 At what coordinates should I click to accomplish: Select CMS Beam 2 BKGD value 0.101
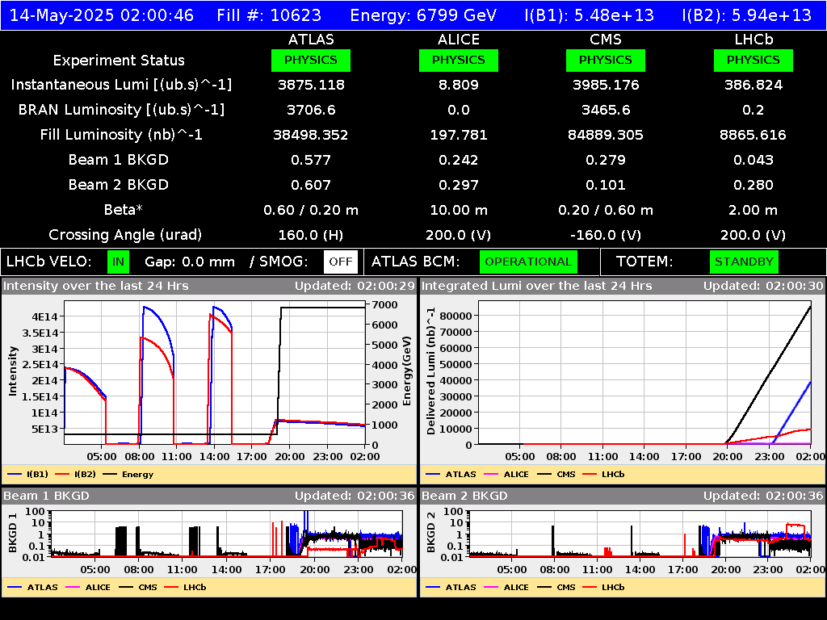(x=606, y=185)
